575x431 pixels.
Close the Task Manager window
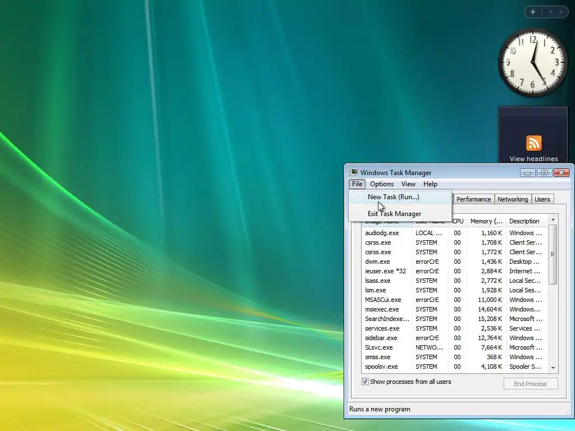562,173
